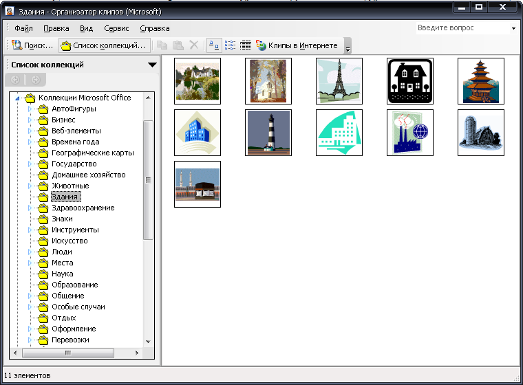The image size is (523, 385).
Task: Click the Delete X toolbar icon
Action: coord(194,45)
